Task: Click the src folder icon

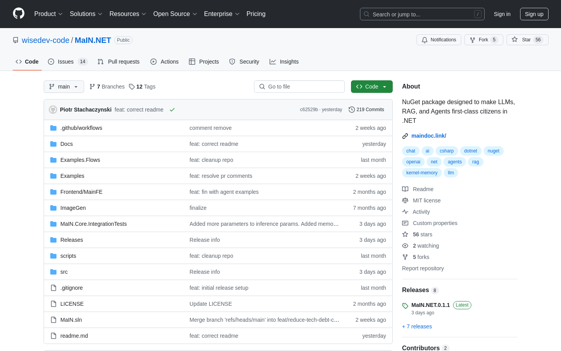Action: [x=53, y=272]
